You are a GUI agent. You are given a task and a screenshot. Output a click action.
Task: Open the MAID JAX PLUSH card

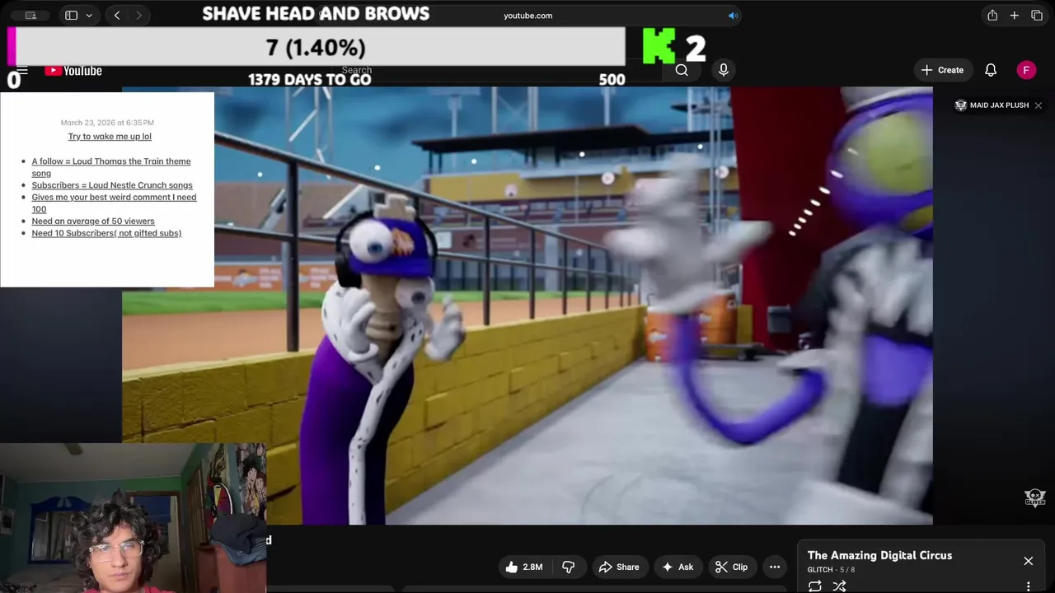tap(992, 105)
